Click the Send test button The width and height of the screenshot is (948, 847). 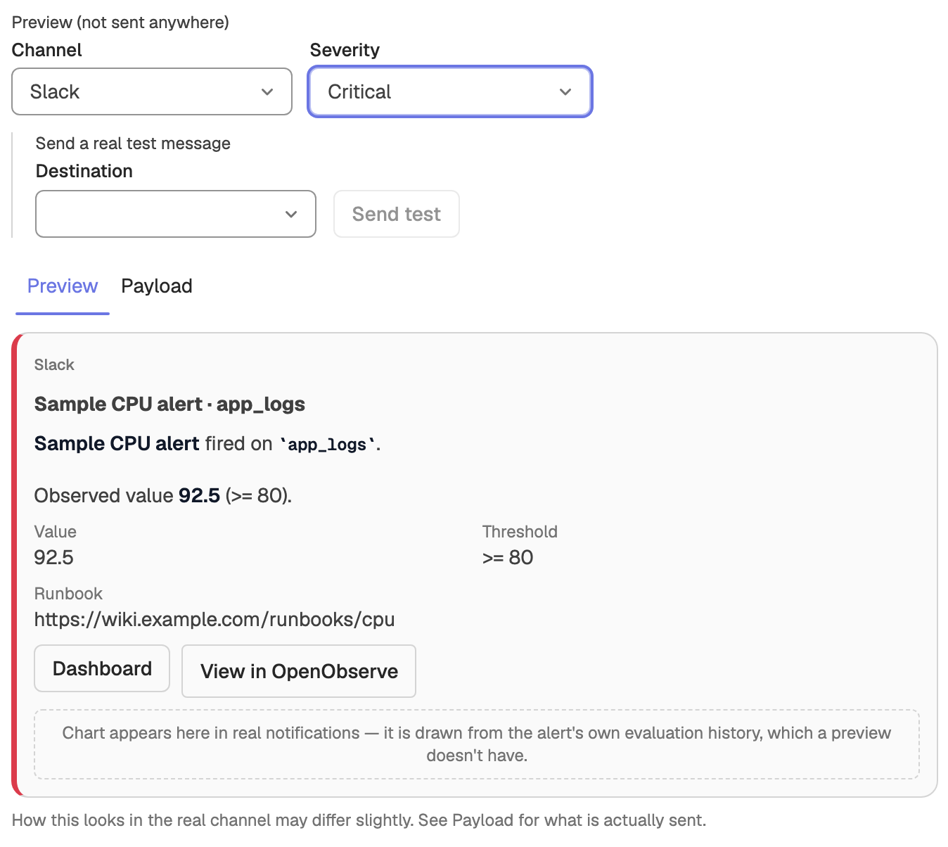[397, 214]
